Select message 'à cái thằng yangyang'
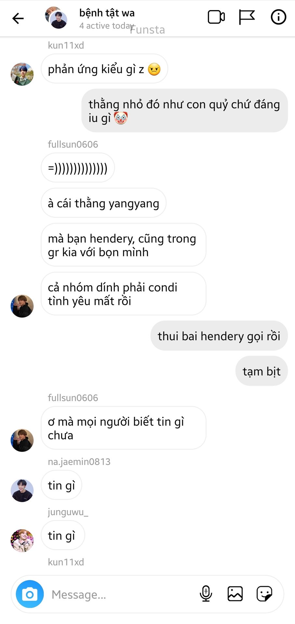295x624 pixels. 103,203
